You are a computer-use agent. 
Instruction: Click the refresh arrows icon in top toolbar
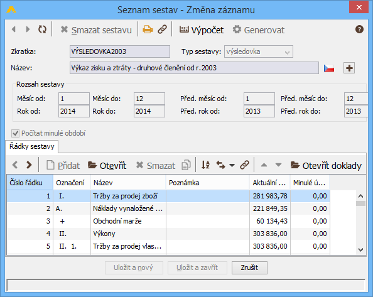point(42,30)
